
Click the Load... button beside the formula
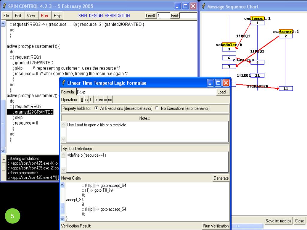223,92
